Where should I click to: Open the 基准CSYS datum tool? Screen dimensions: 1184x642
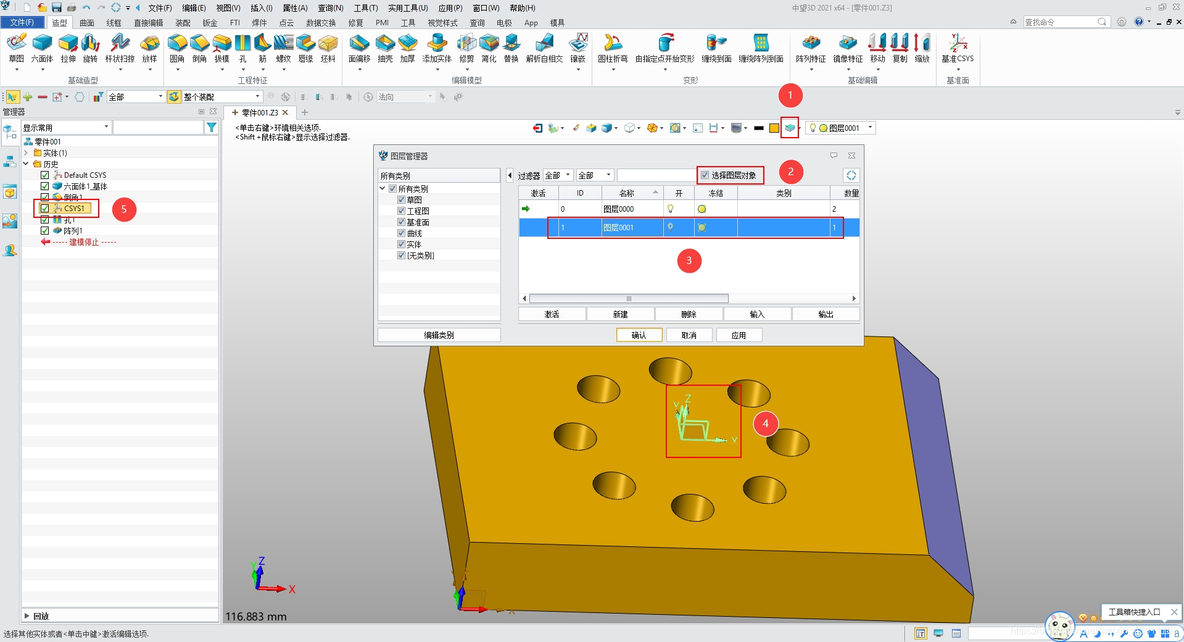[x=958, y=48]
